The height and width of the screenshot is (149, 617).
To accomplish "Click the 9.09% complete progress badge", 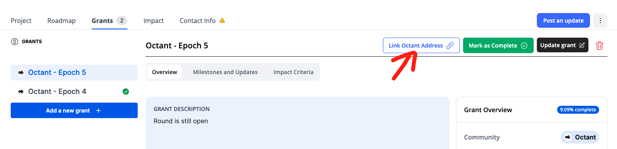I will point(578,110).
